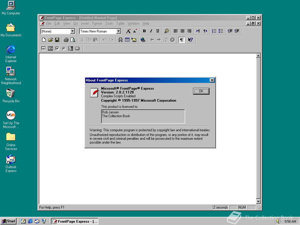Click the Copy icon
The image size is (300, 225).
click(89, 40)
